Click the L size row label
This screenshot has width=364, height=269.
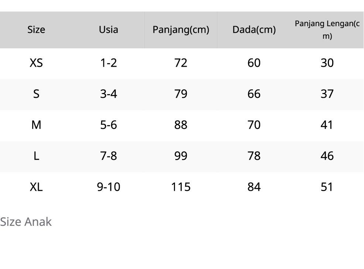[x=36, y=156]
